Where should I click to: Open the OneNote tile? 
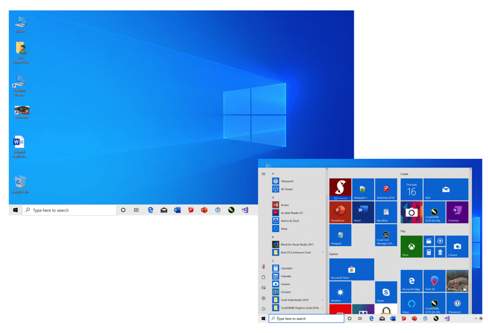tap(457, 212)
